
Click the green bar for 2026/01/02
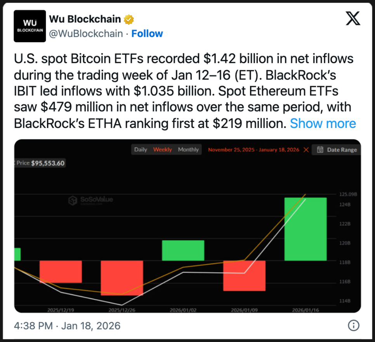183,250
